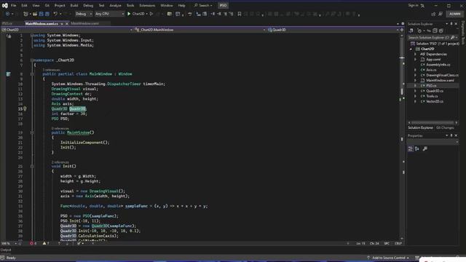
Task: Click the yellow warning count icon
Action: click(x=44, y=243)
